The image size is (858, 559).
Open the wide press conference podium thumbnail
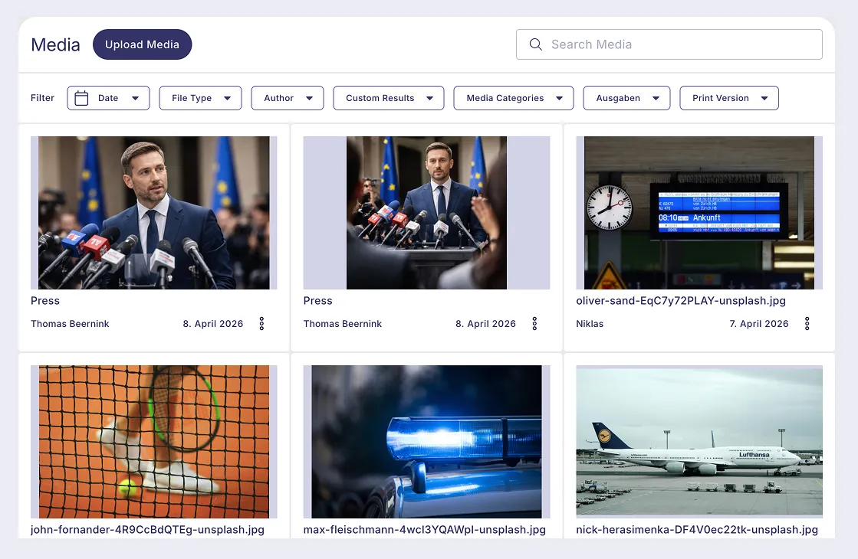(x=426, y=213)
